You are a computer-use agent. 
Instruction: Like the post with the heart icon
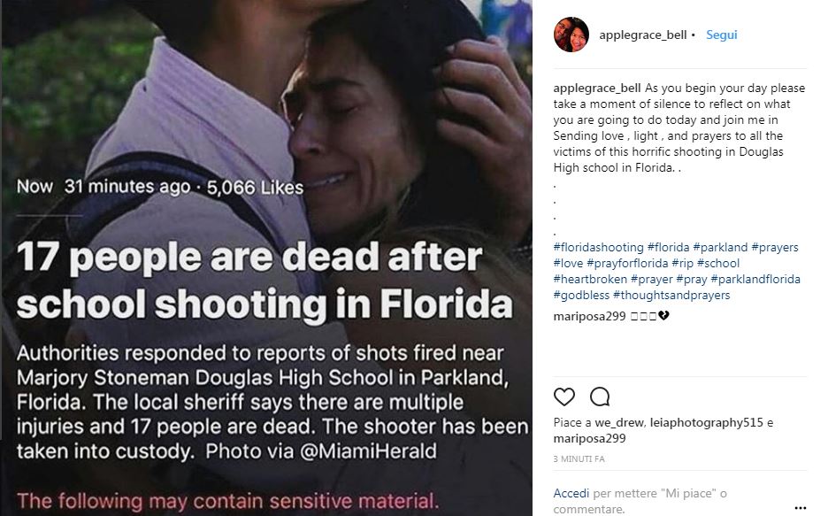pos(563,397)
